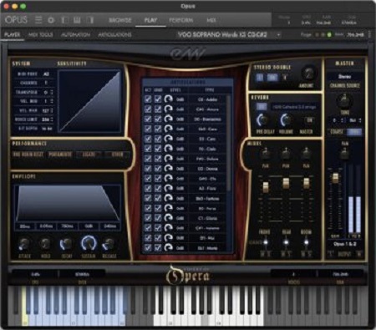Click the envelope Release knob
Viewport: 376px width, 330px height.
[x=109, y=244]
